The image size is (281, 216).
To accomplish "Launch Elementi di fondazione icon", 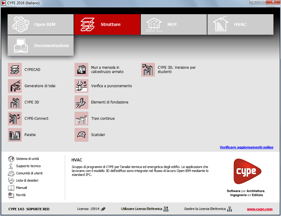I will (x=81, y=102).
